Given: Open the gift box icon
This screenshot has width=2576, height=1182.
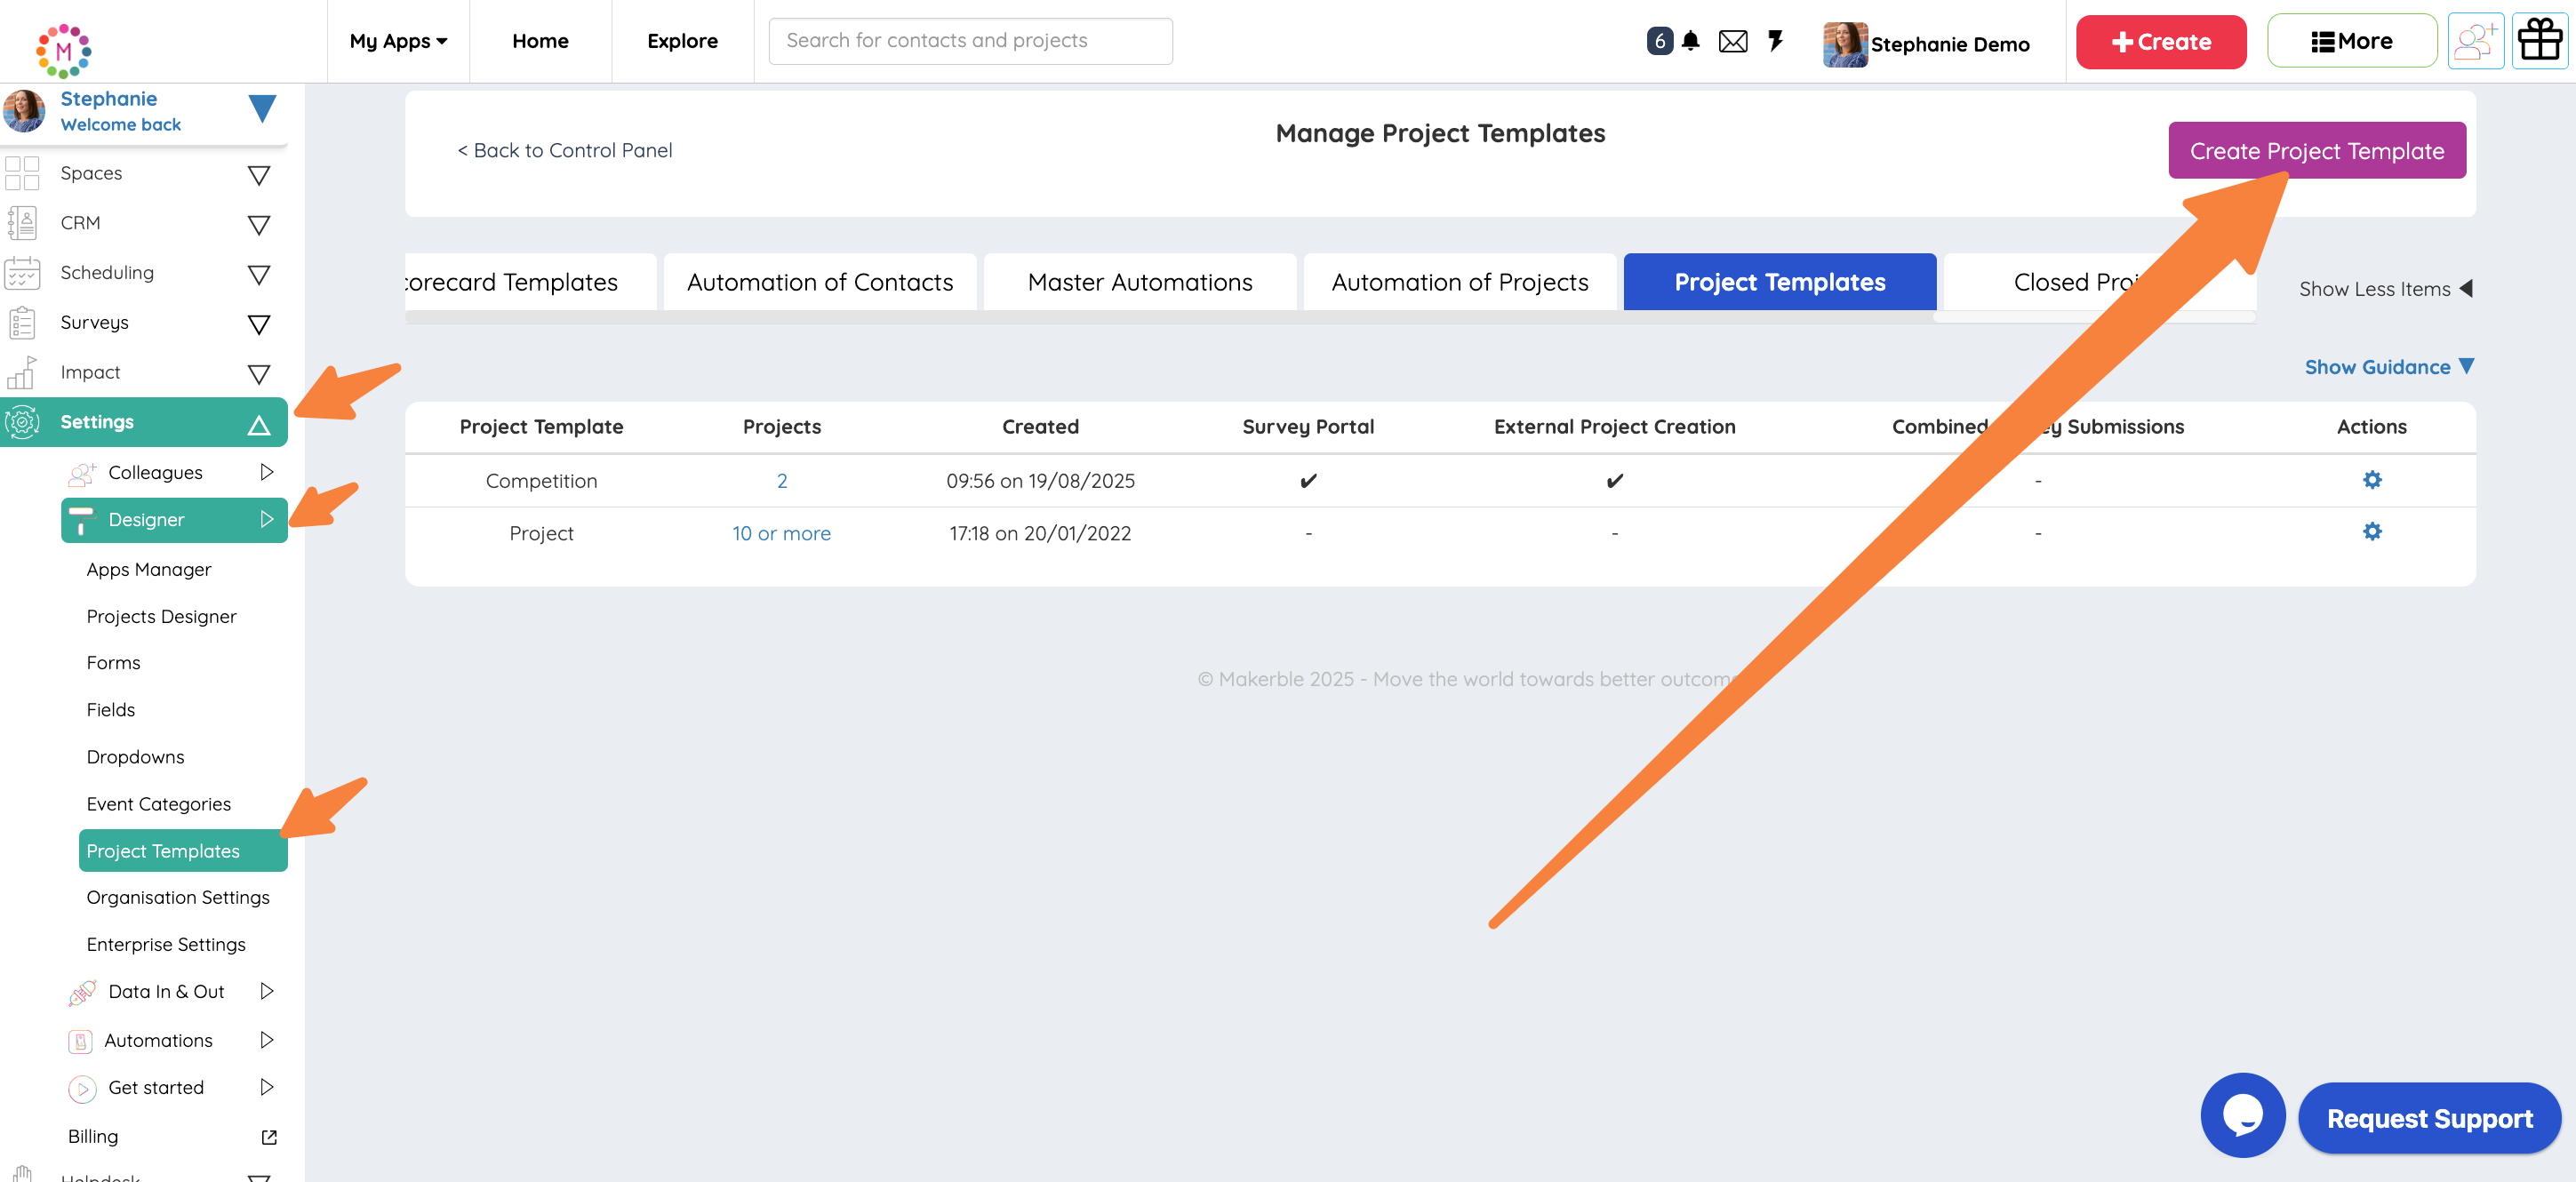Looking at the screenshot, I should click(x=2540, y=41).
